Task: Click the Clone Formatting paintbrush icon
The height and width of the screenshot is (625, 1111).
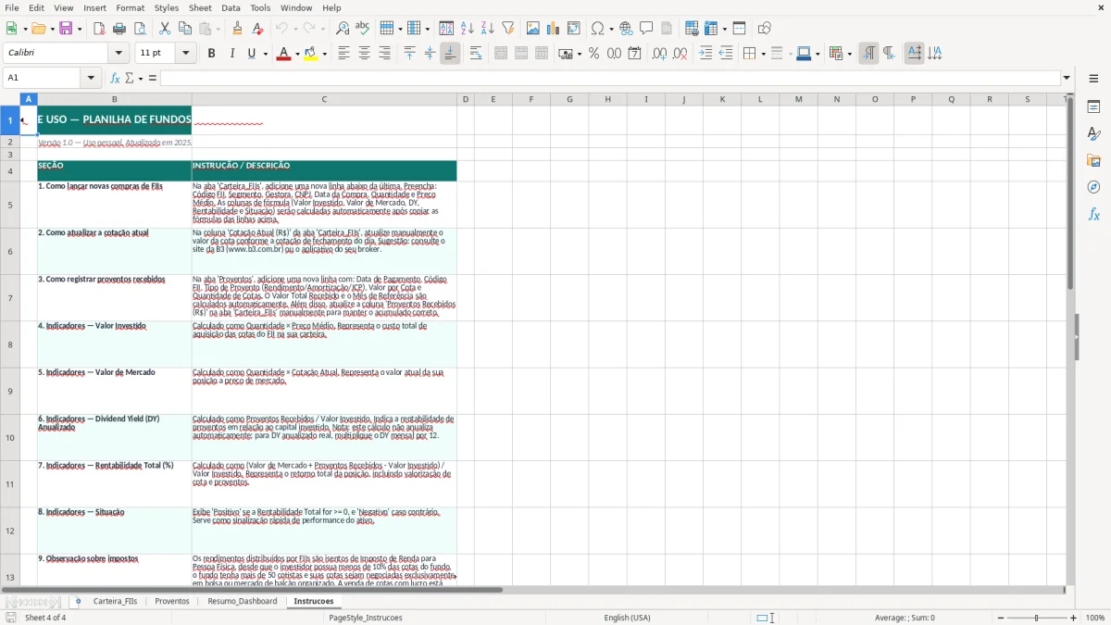Action: [237, 29]
